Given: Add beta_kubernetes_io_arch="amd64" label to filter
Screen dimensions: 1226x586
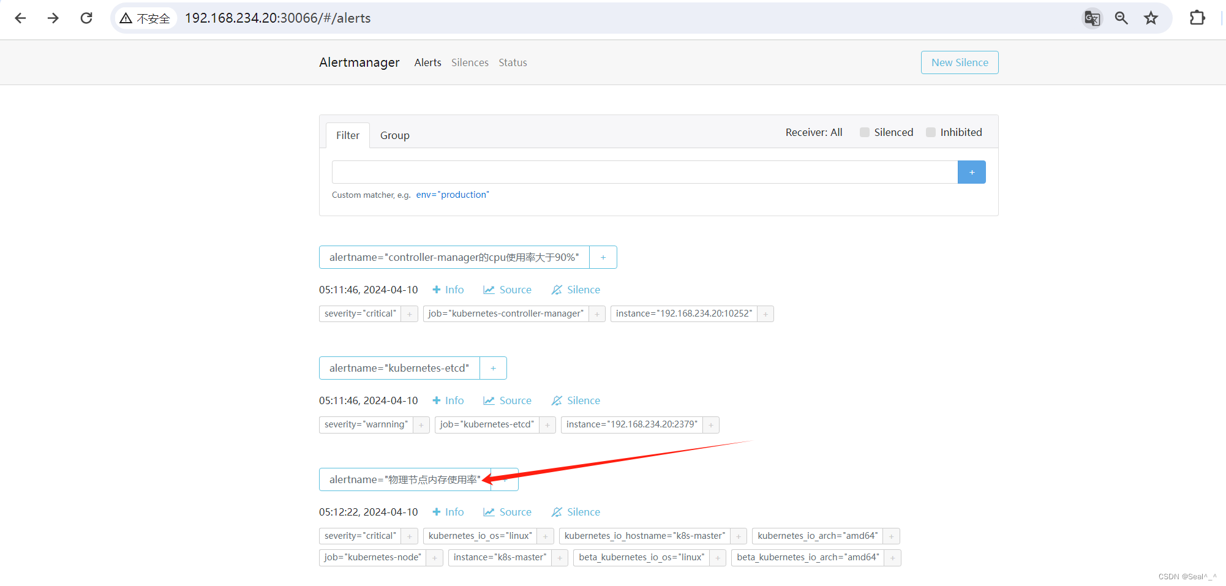Looking at the screenshot, I should click(893, 557).
